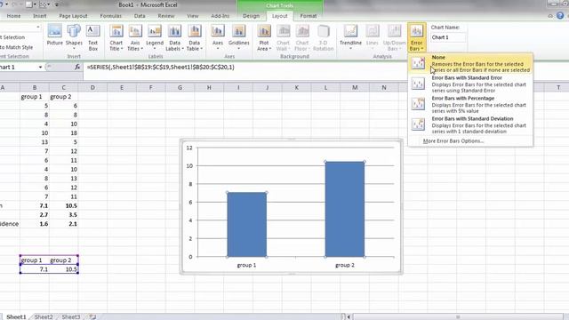The image size is (569, 320).
Task: Click the Standard Error menu icon
Action: tap(418, 84)
